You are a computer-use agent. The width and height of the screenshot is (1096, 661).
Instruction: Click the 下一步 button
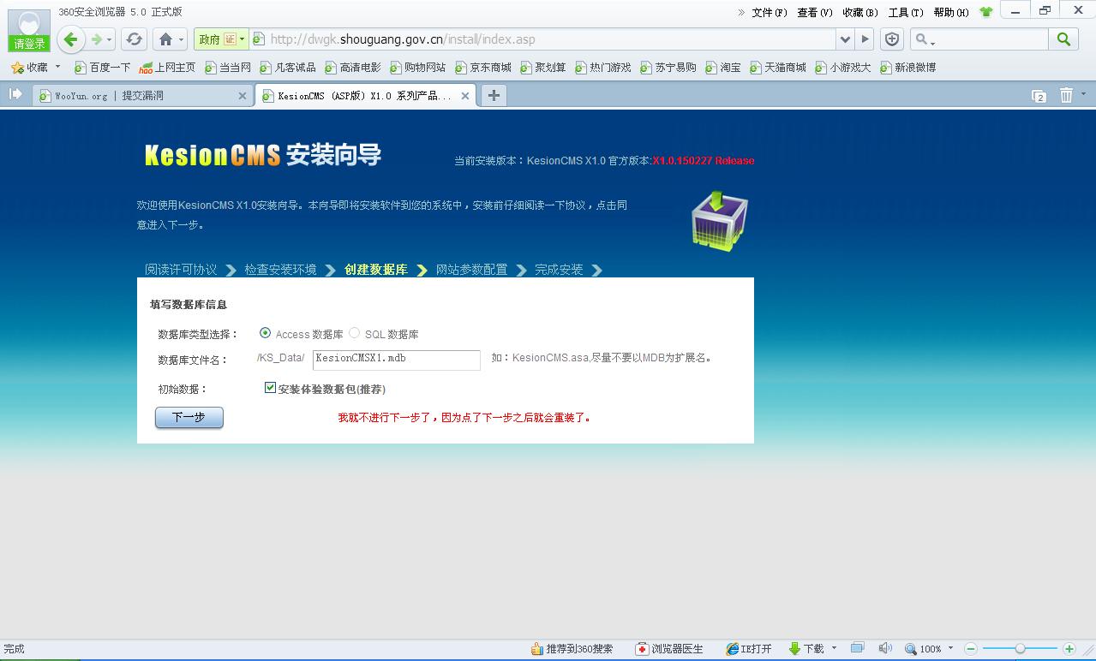pyautogui.click(x=189, y=417)
